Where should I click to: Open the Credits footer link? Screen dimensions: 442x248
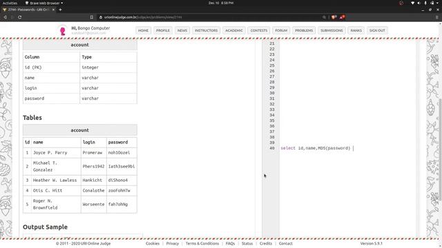(x=266, y=243)
